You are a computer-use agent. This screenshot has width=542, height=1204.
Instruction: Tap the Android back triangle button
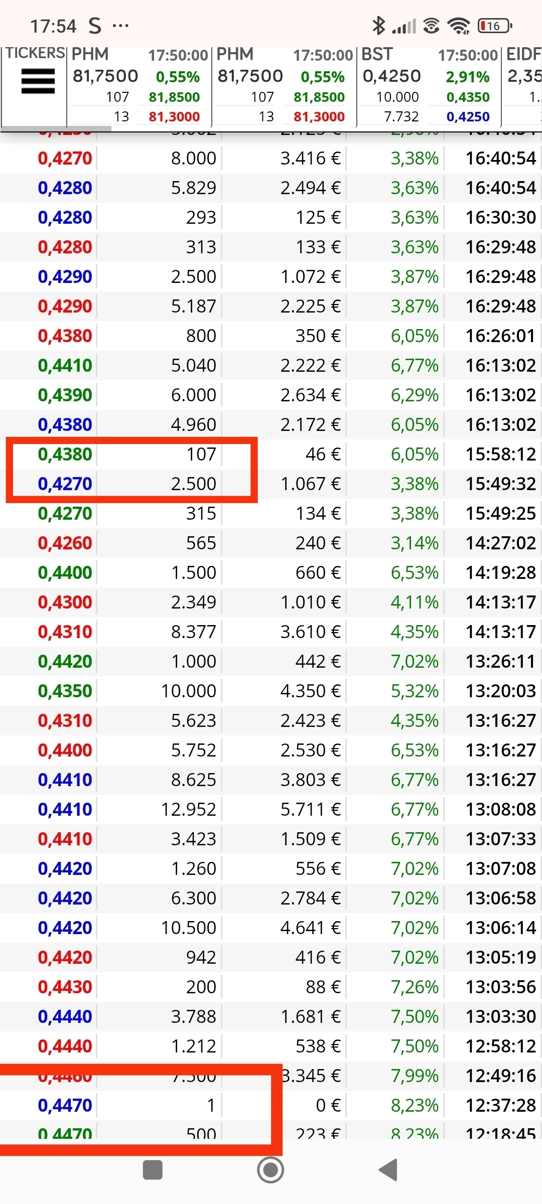click(x=388, y=1170)
